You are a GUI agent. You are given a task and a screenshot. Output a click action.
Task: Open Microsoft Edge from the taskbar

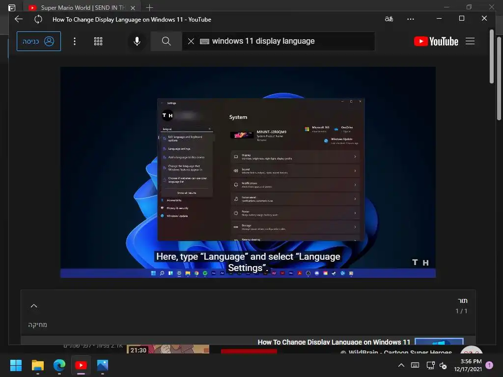pos(59,365)
